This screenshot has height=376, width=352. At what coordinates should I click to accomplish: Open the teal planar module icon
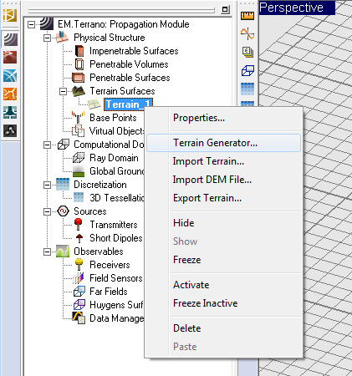[10, 112]
